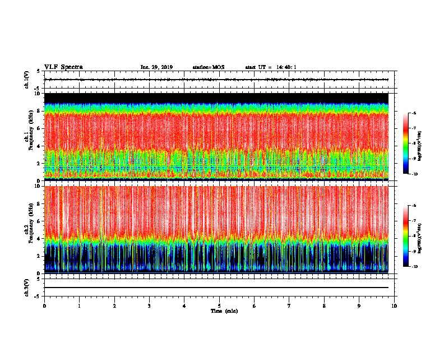Click time axis tick label "7"
Viewport: 444px width, 343px height.
(x=289, y=306)
